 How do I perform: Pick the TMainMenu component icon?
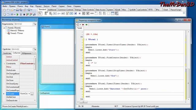coord(46,13)
